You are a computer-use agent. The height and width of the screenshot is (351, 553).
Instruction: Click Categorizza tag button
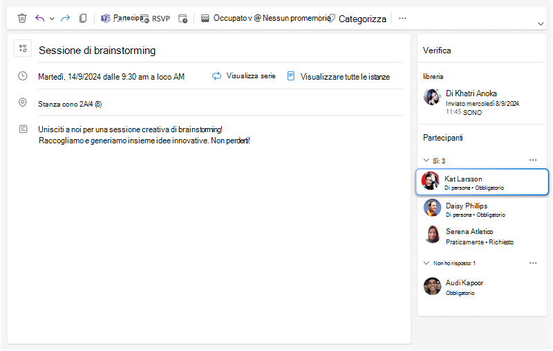point(357,19)
